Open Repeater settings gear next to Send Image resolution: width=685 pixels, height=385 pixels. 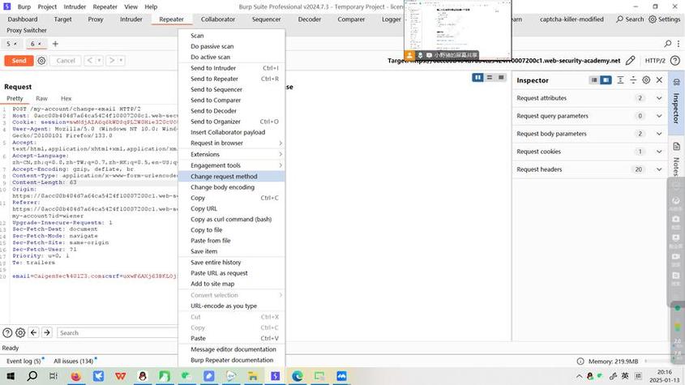pyautogui.click(x=41, y=61)
